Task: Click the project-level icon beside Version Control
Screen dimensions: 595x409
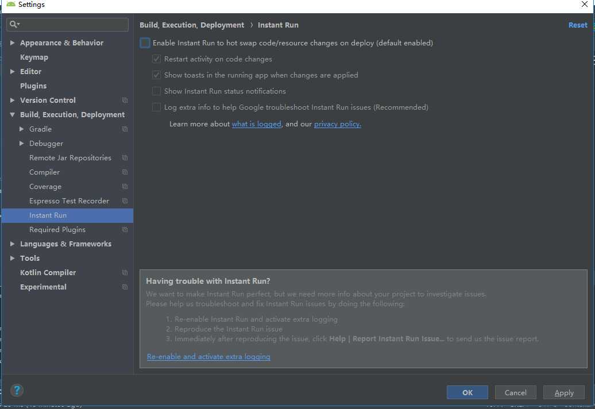Action: point(125,101)
